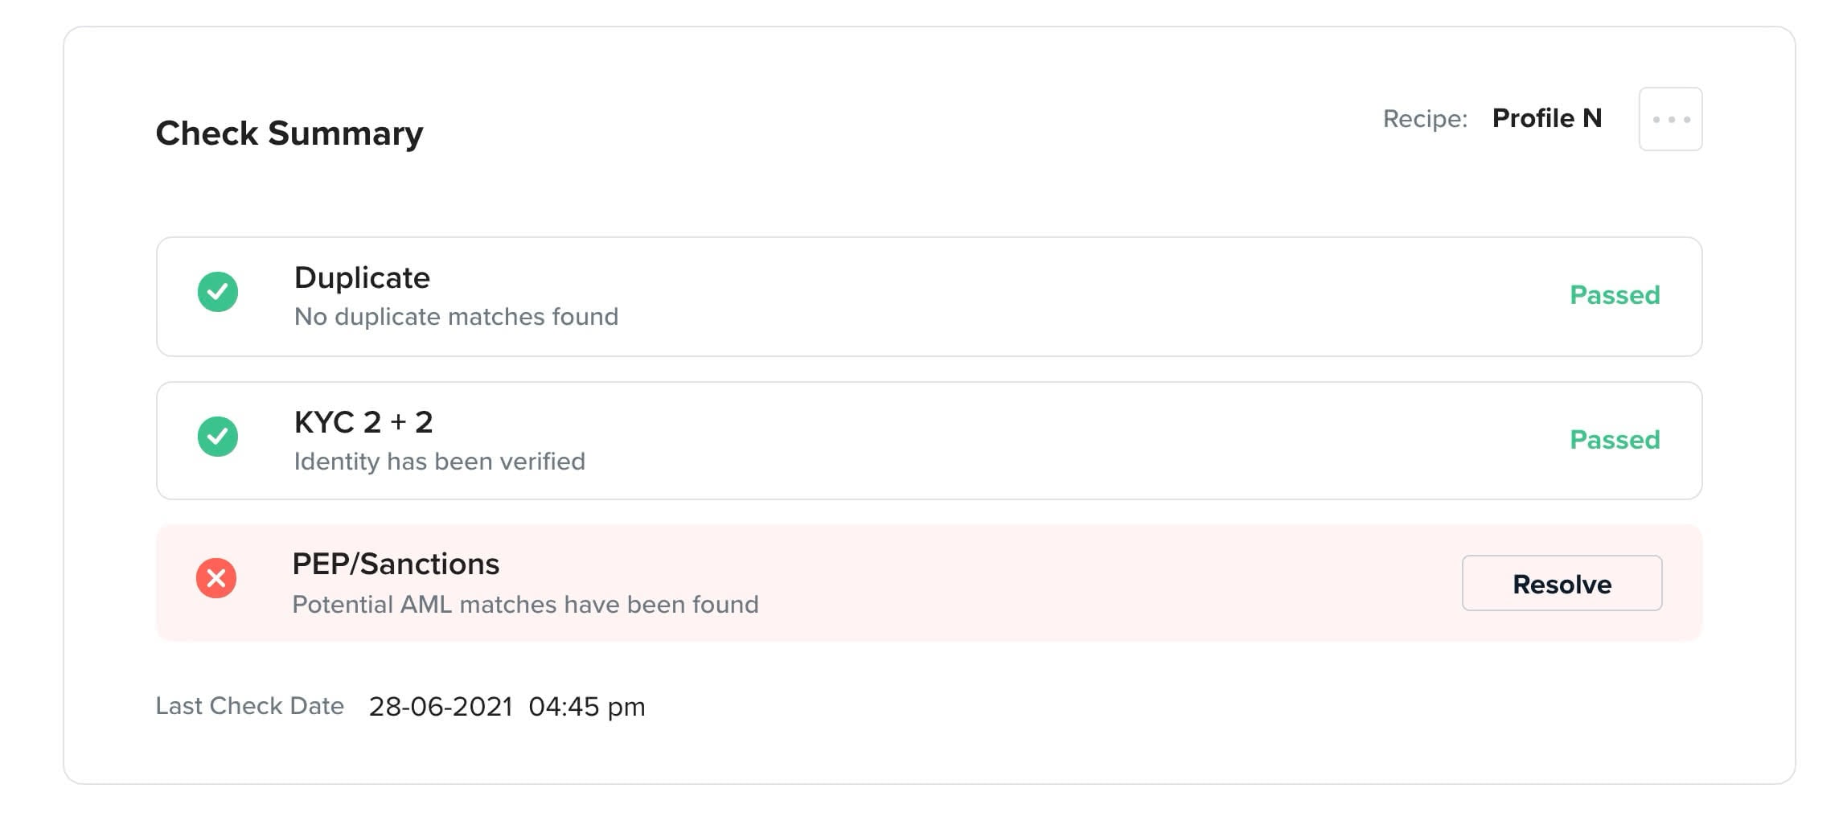Click the 04:45 pm time value
The image size is (1843, 817).
tap(587, 707)
